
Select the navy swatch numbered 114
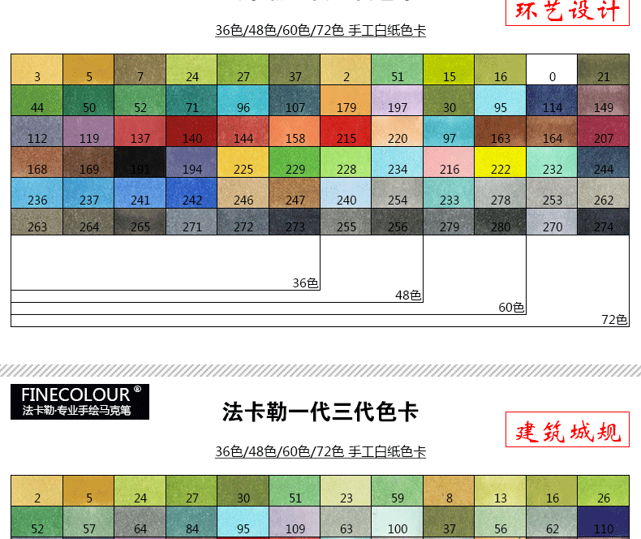552,101
